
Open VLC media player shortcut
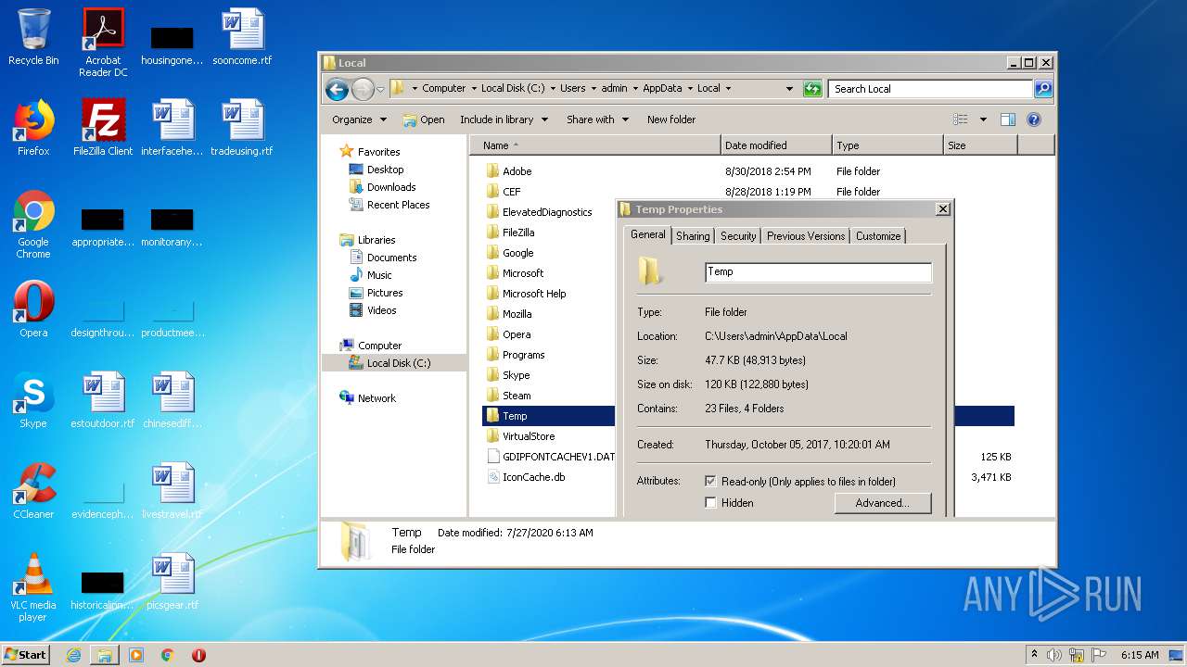tap(33, 587)
